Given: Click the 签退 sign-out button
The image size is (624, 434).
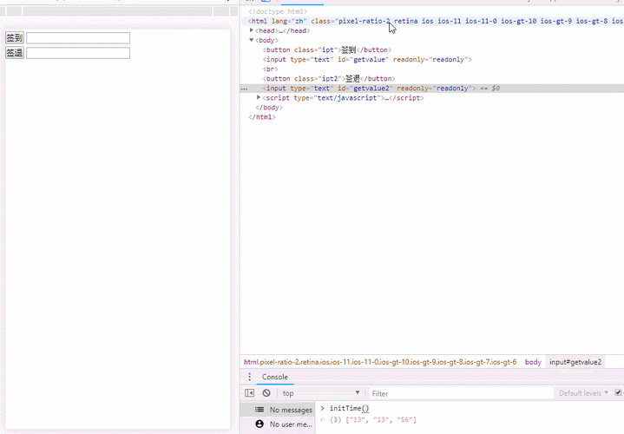Looking at the screenshot, I should pos(14,53).
